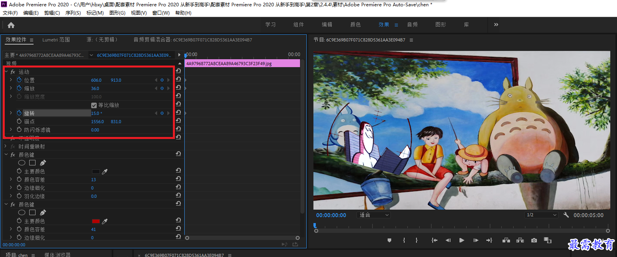Screen dimensions: 617x257
Task: Pick the eyedropper next to black 主要颜色
Action: 105,171
